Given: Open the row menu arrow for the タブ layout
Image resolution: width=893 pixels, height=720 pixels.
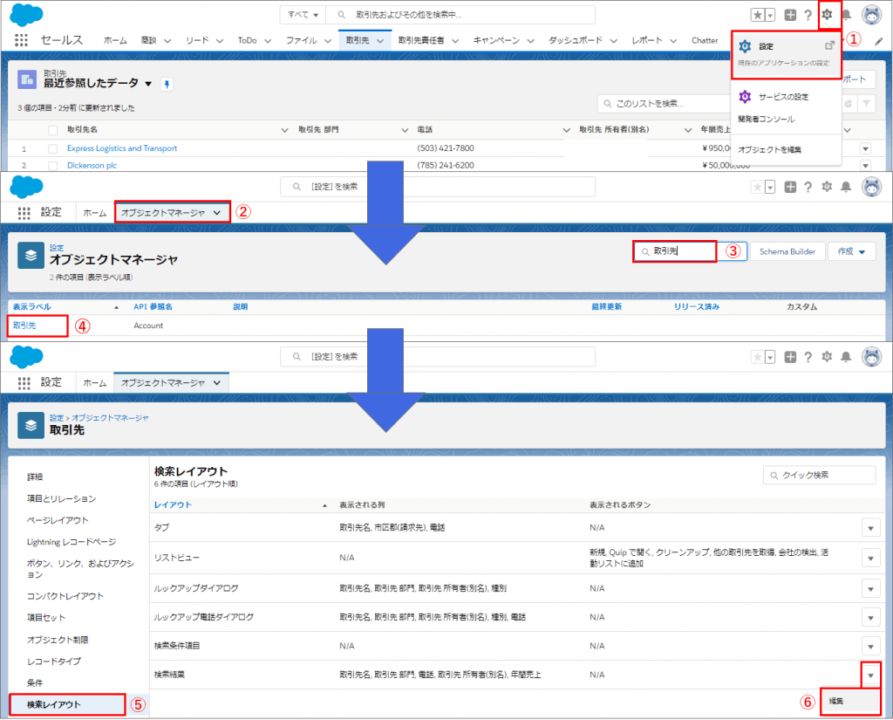Looking at the screenshot, I should [x=871, y=528].
